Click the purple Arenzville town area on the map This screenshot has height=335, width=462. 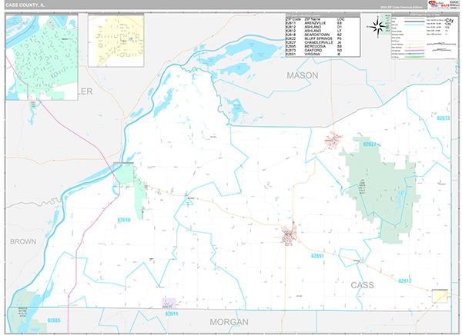pyautogui.click(x=169, y=303)
